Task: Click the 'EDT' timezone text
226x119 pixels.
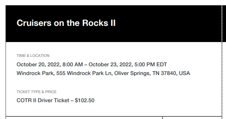Action: point(162,64)
